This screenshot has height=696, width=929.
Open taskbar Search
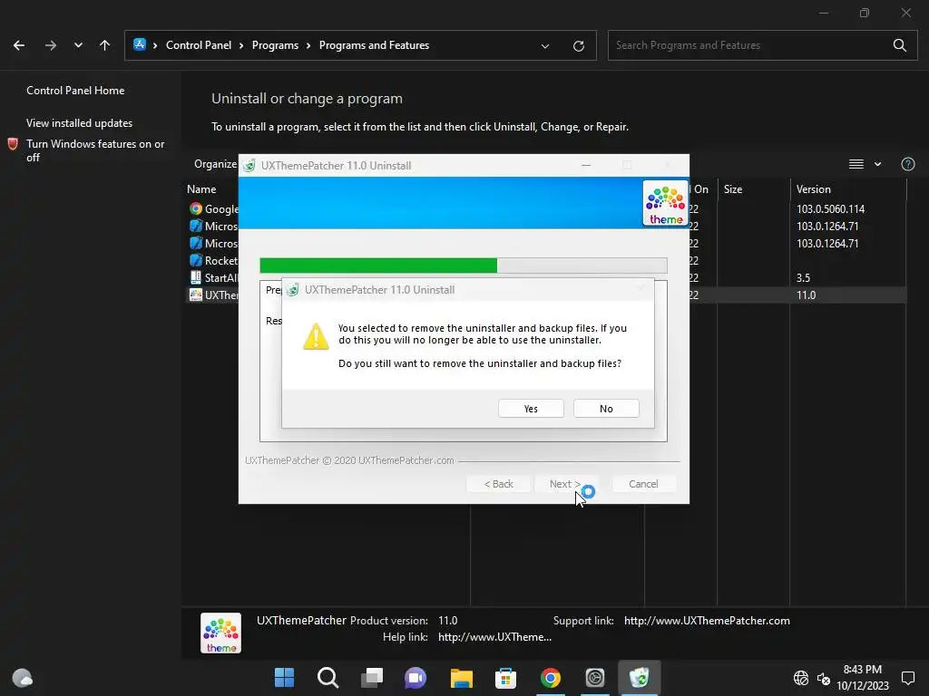(x=328, y=677)
